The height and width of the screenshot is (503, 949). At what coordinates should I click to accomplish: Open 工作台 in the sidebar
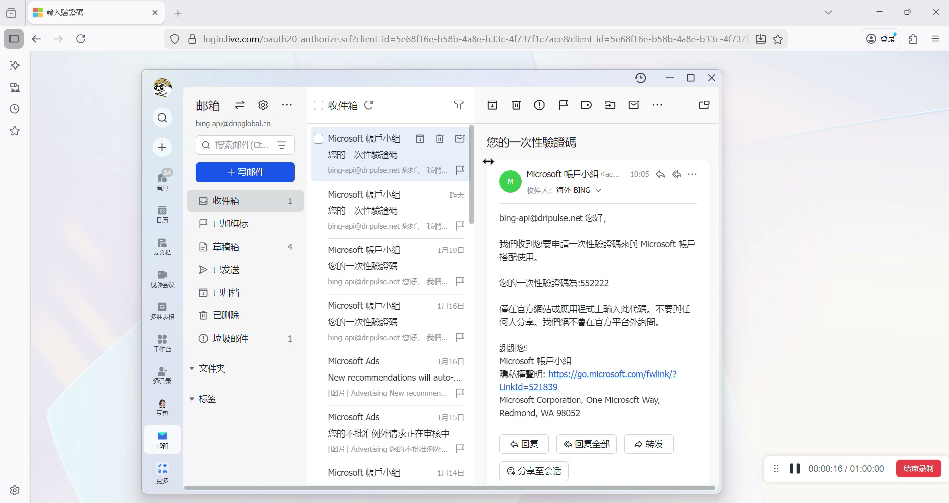tap(162, 343)
